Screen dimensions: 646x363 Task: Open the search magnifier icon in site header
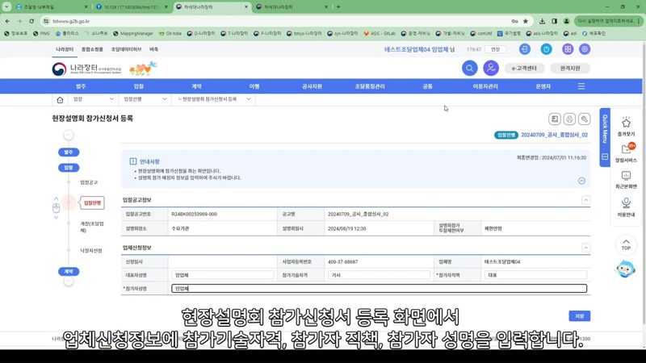[x=469, y=68]
